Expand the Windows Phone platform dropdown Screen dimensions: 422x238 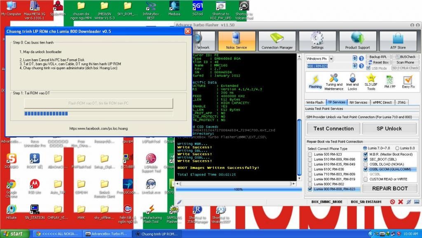[331, 58]
